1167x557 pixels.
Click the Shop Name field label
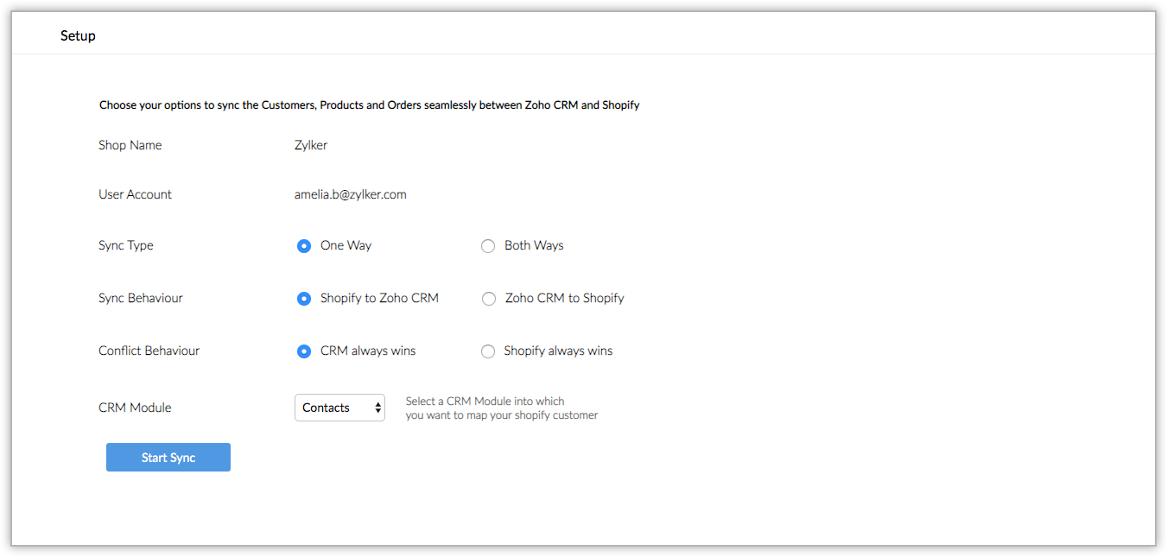130,145
